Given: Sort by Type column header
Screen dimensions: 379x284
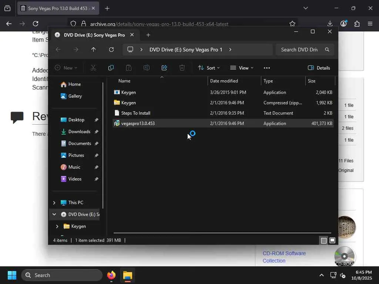Looking at the screenshot, I should [283, 81].
